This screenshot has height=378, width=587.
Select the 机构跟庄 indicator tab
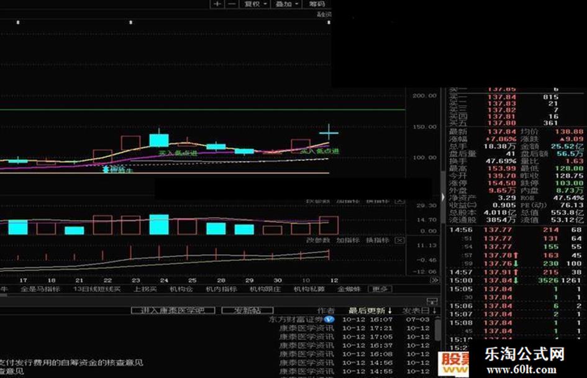pos(265,289)
